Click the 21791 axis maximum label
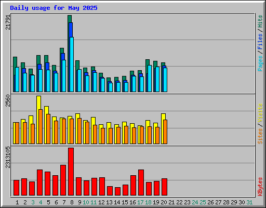Viewport: 266px width, 208px height. (8, 22)
